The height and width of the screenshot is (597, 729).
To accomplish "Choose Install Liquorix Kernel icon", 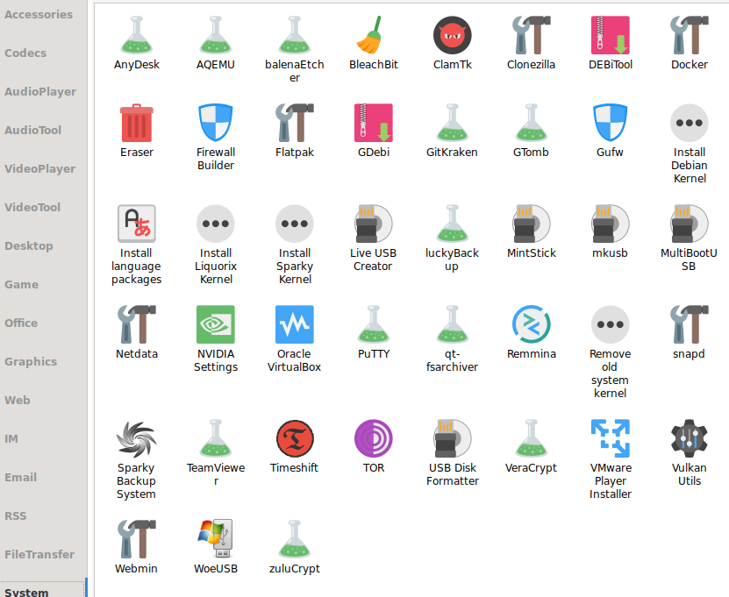I will 216,224.
